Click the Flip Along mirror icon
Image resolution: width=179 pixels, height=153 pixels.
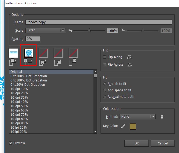(129, 57)
